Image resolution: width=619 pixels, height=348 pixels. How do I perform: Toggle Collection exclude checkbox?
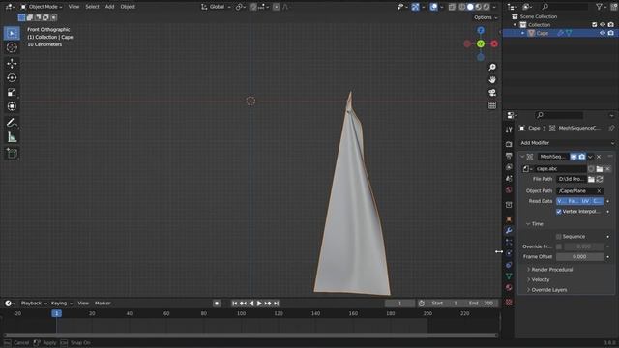click(595, 25)
